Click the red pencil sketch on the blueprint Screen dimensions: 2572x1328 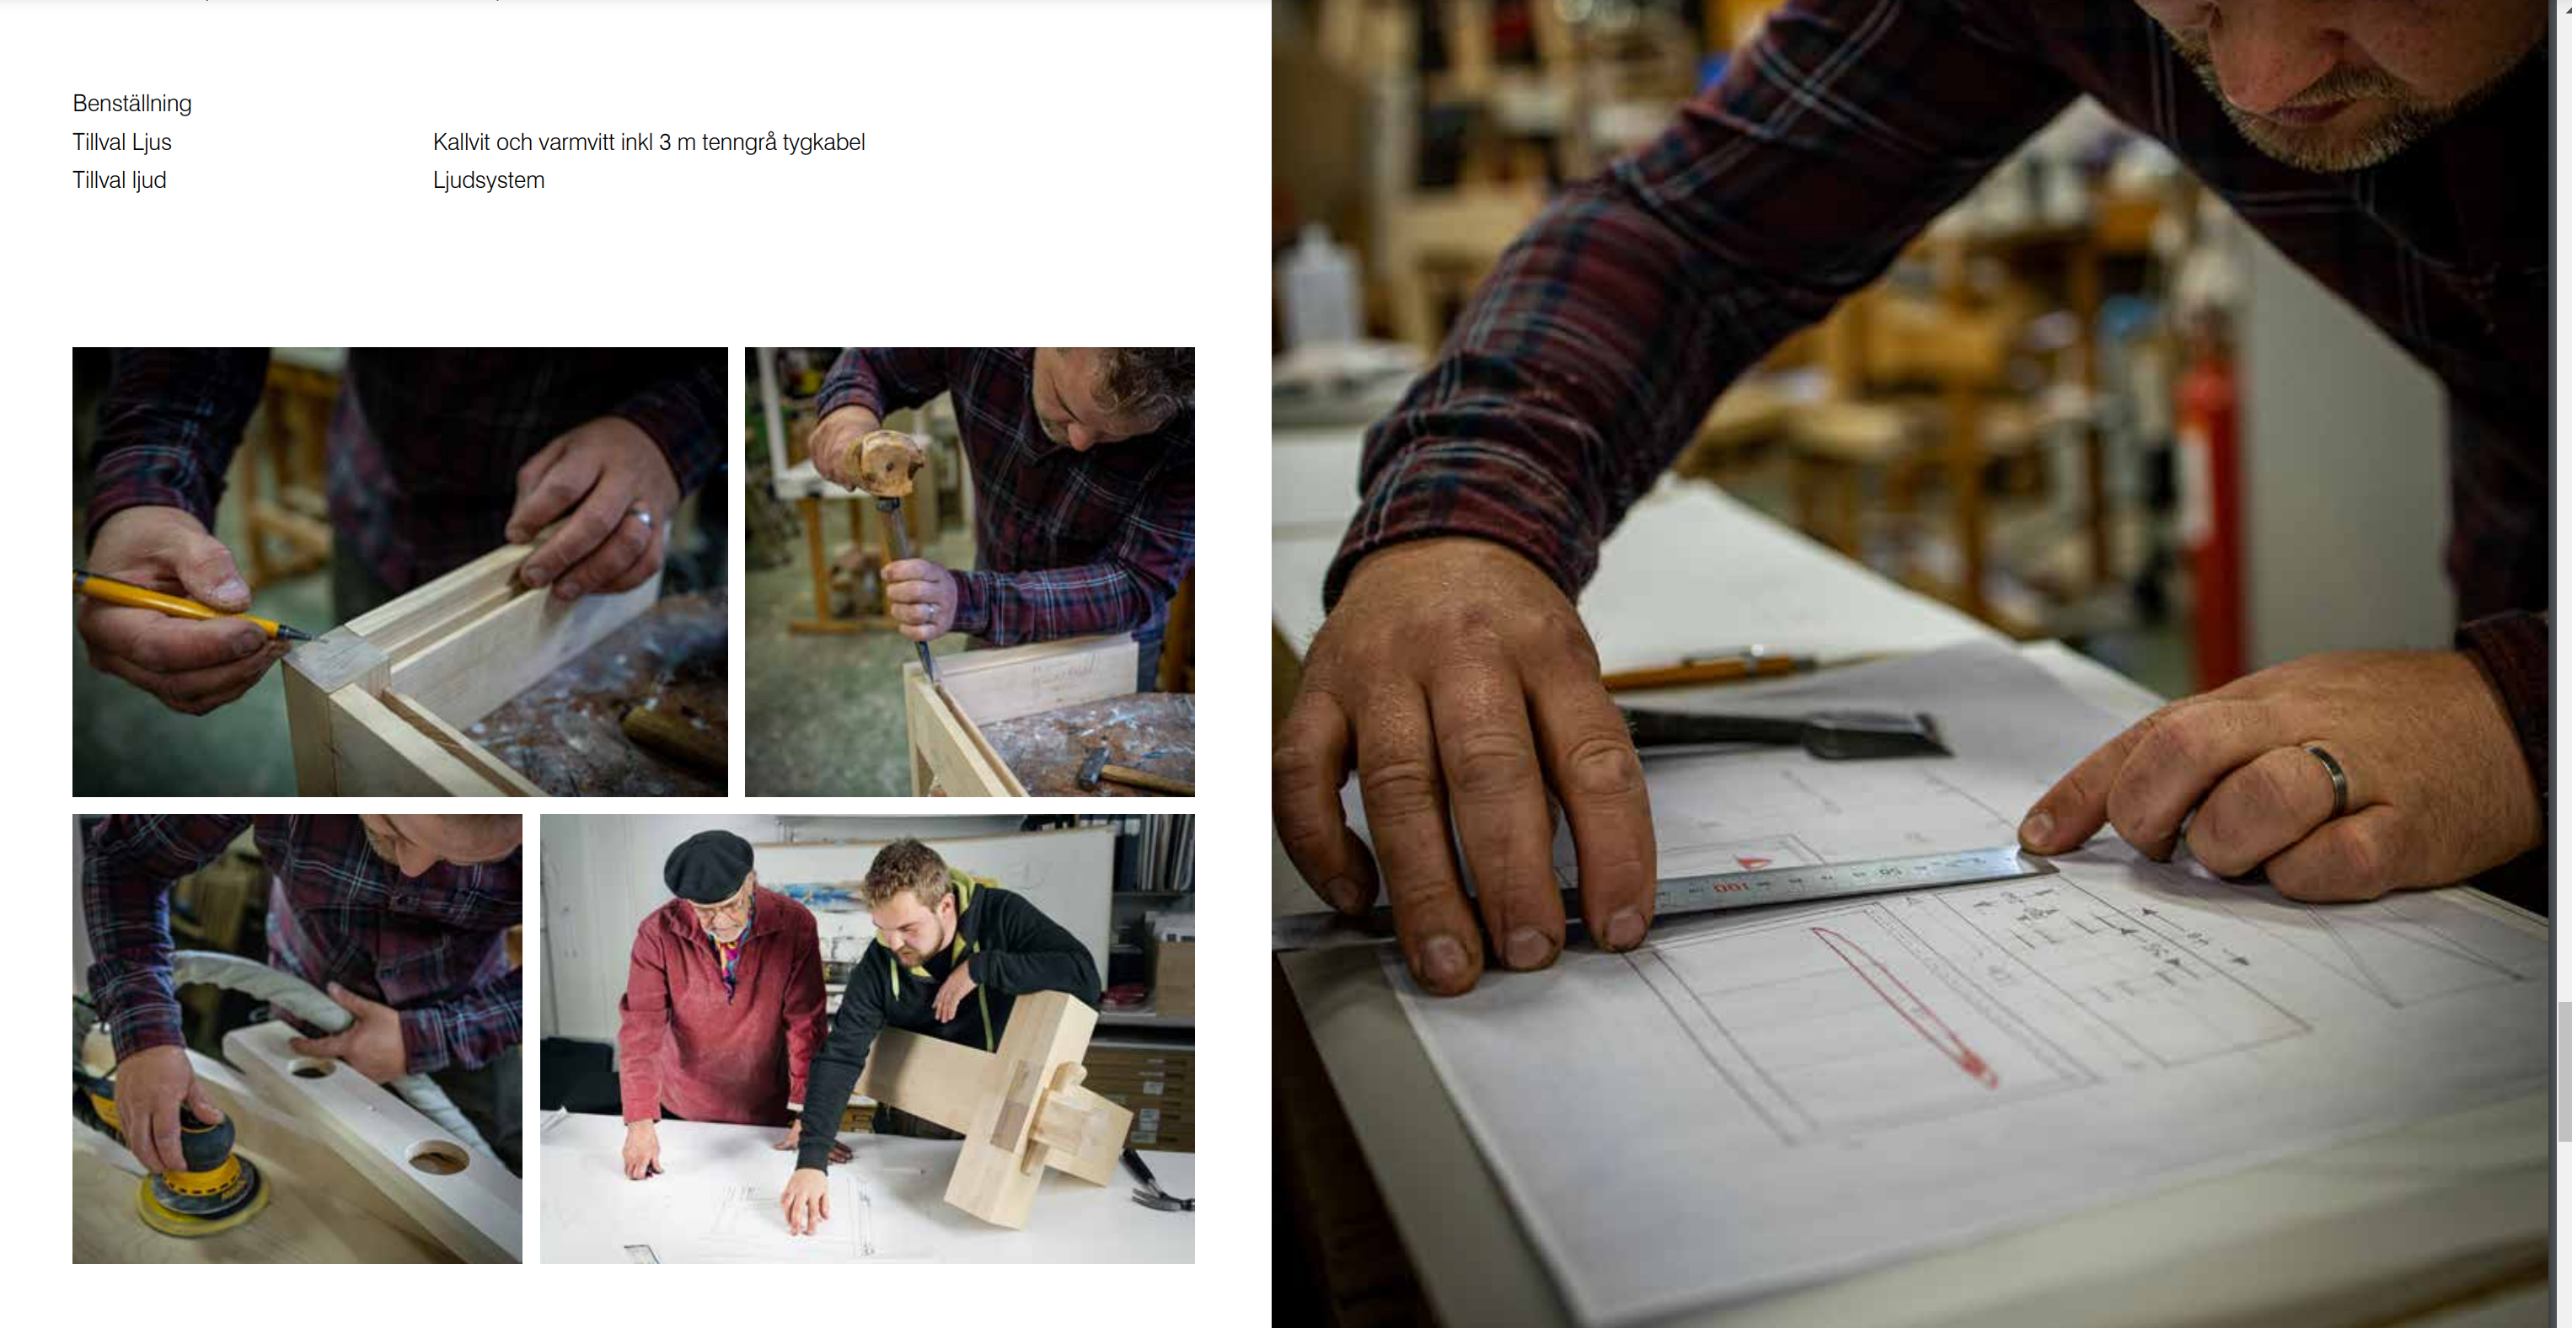click(1902, 1004)
